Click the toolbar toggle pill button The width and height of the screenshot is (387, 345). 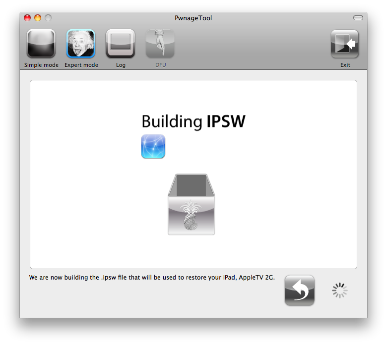click(x=358, y=18)
